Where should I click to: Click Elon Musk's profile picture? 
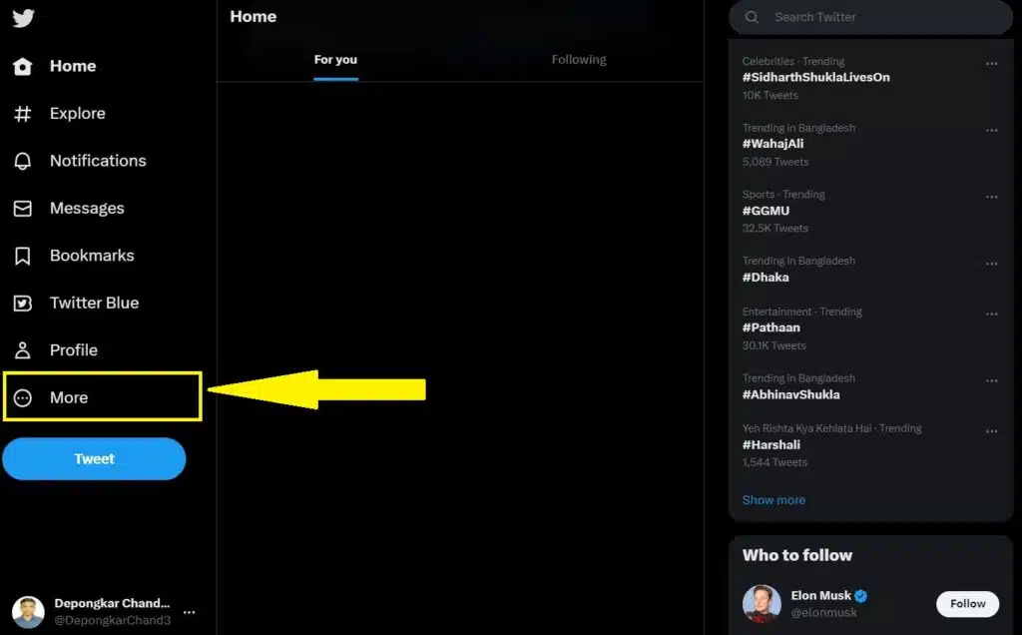[x=762, y=603]
